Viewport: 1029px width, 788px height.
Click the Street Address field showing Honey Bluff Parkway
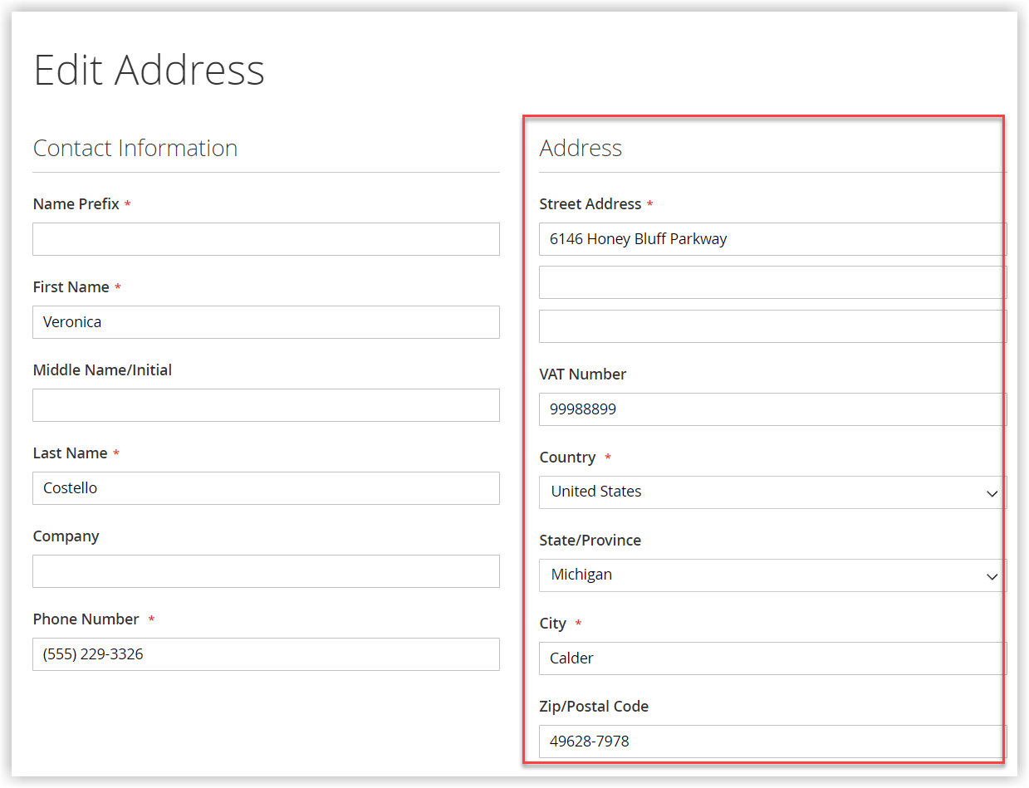coord(772,239)
